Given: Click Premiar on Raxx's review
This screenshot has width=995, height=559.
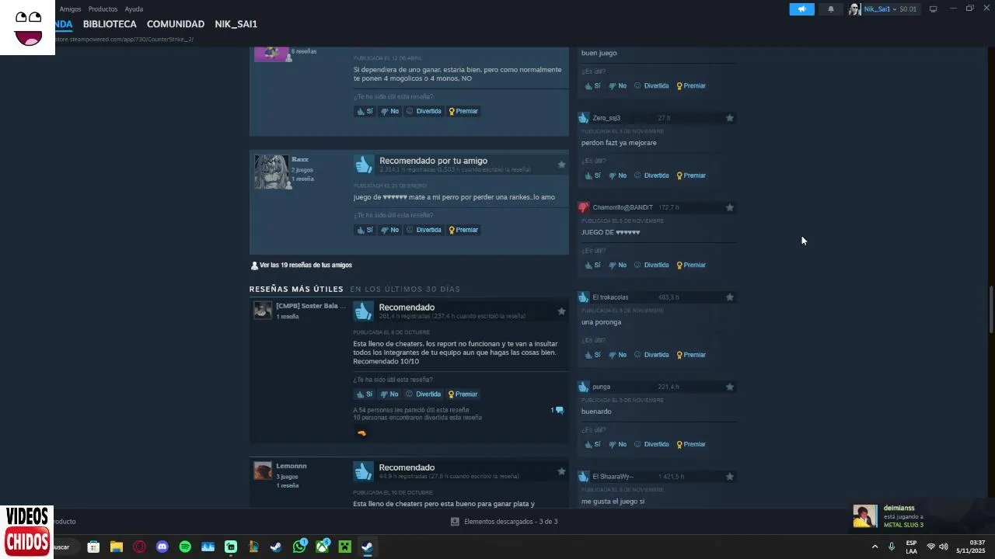Looking at the screenshot, I should (x=463, y=230).
